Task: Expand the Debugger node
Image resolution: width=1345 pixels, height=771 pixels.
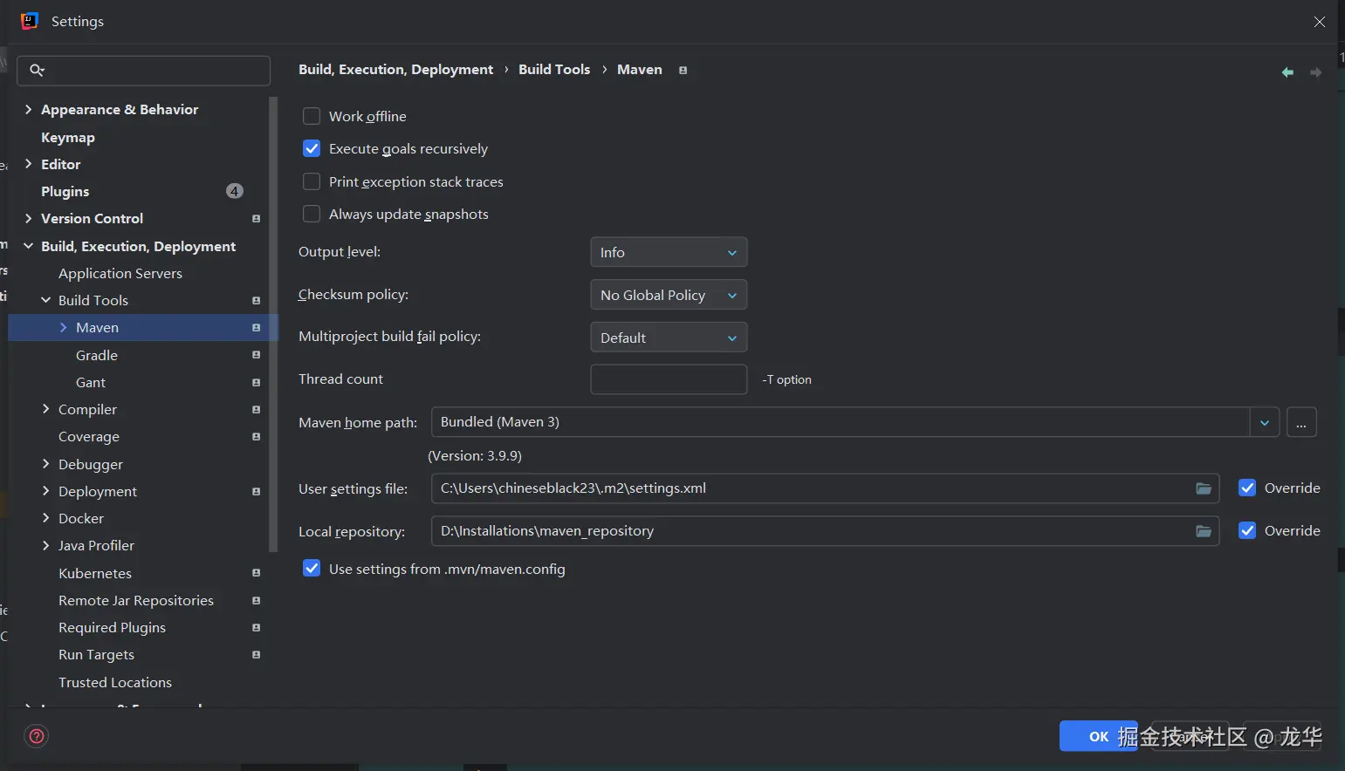Action: pyautogui.click(x=45, y=464)
